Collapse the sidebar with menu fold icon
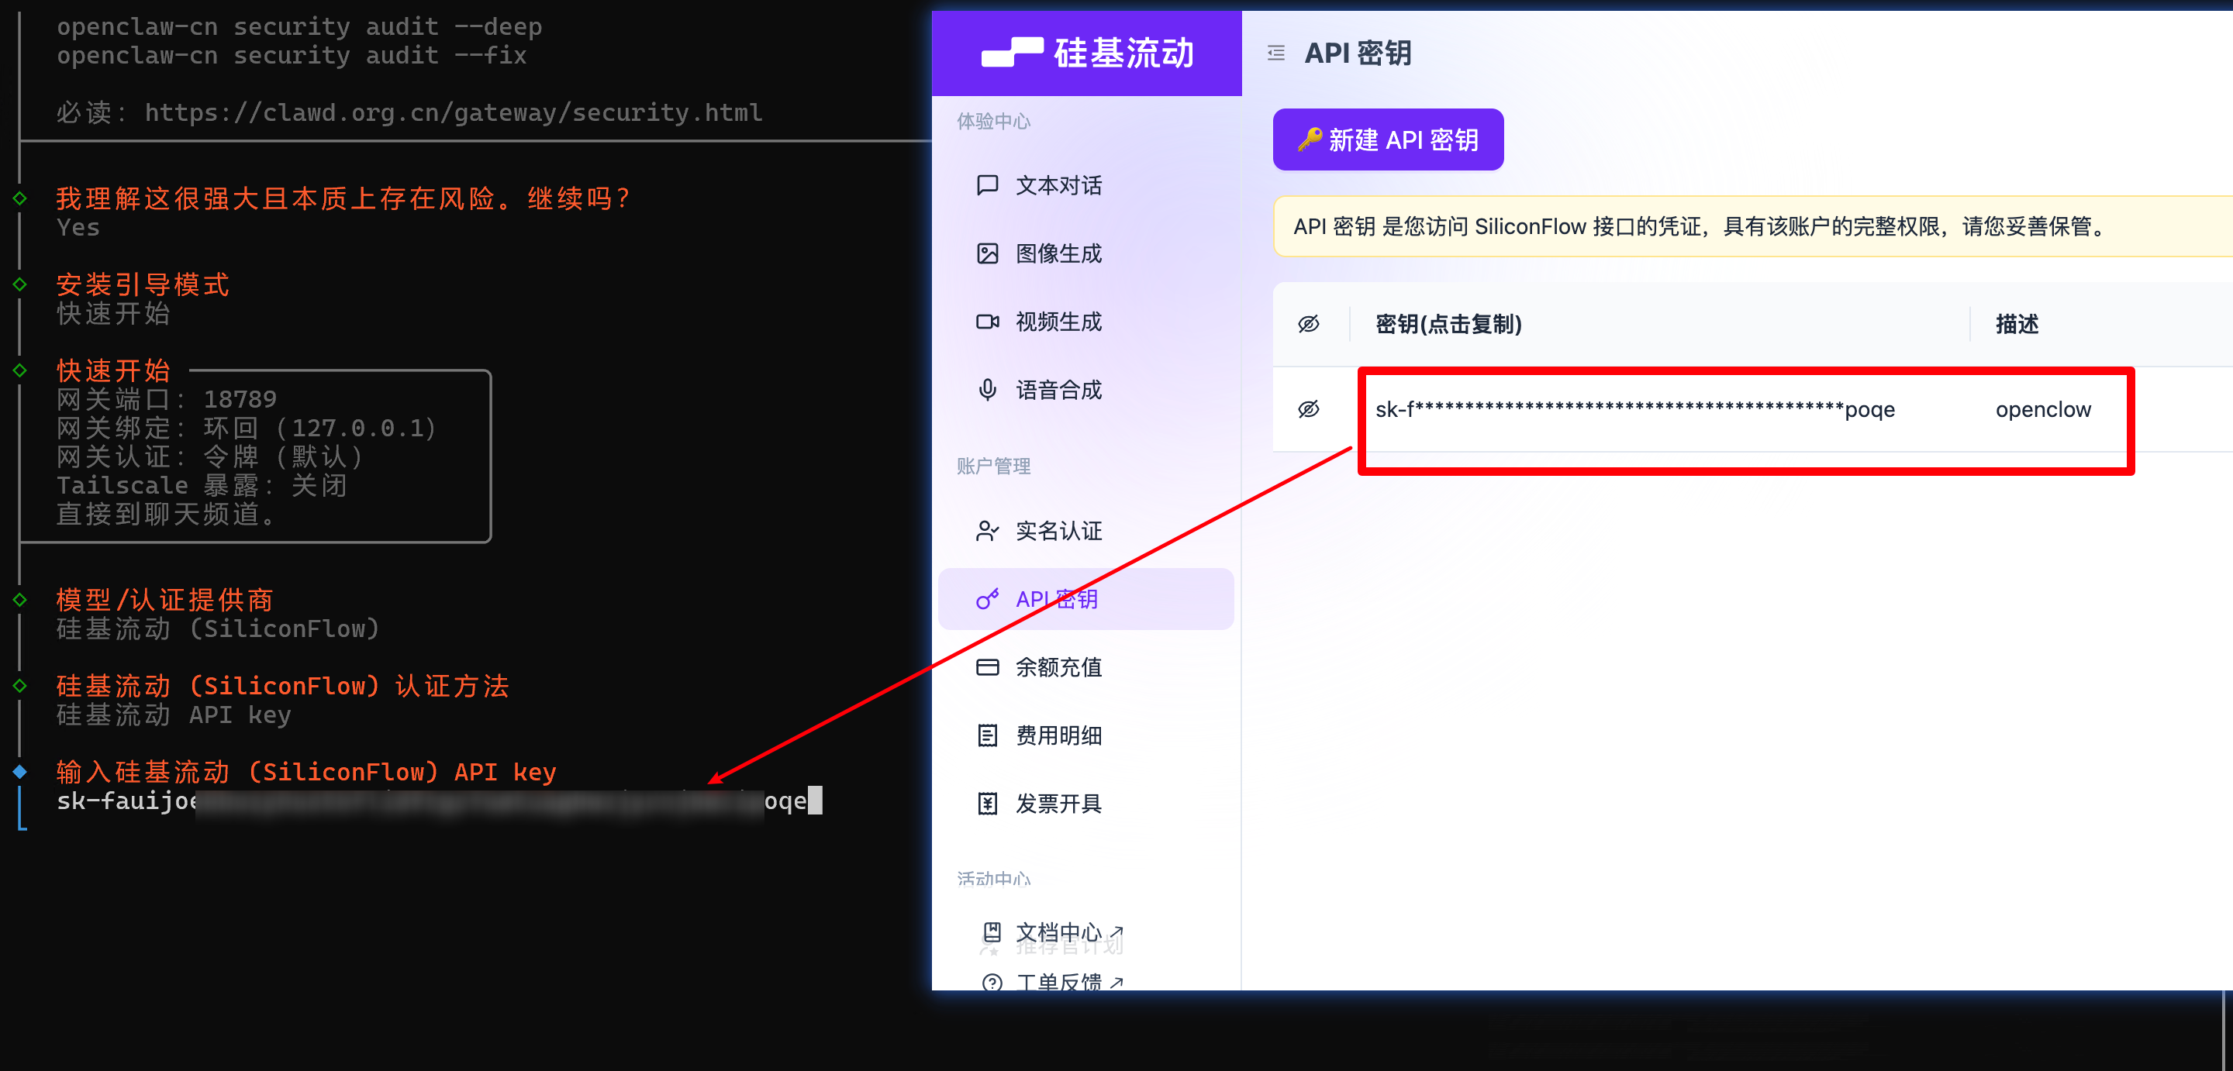2233x1071 pixels. 1276,53
